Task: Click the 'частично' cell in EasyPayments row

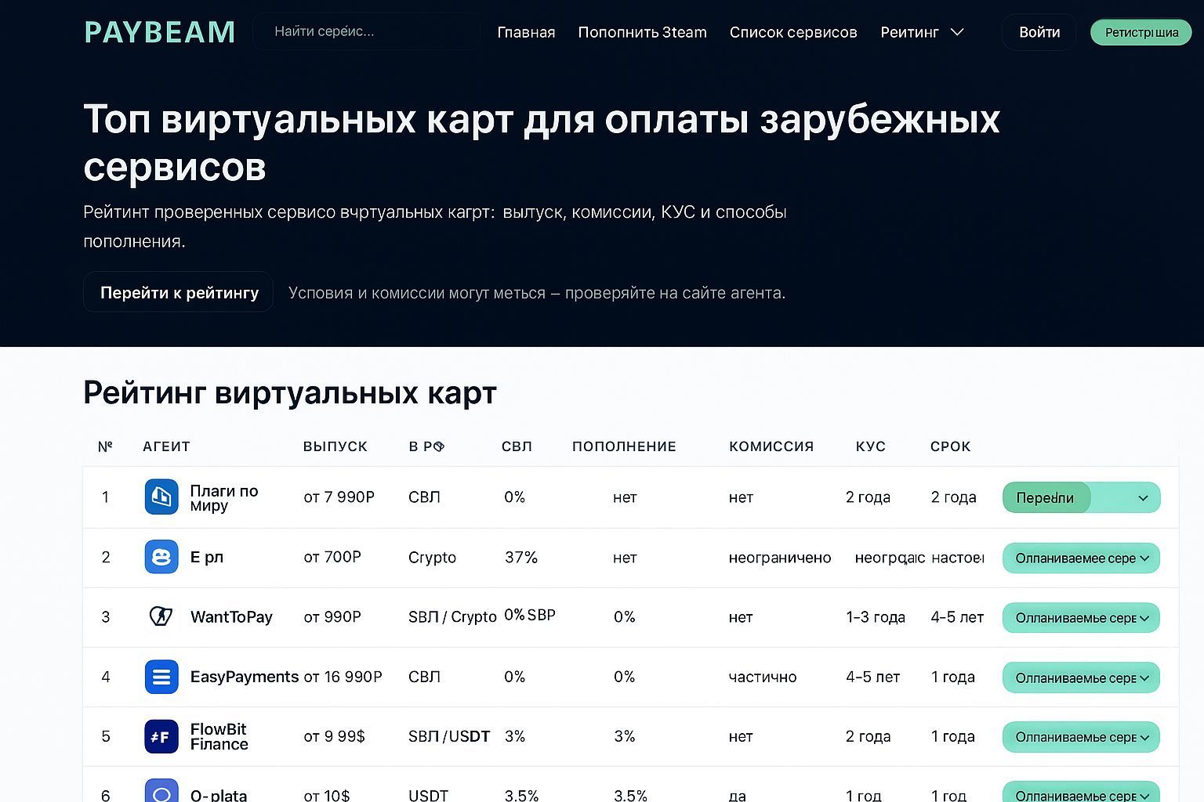Action: (x=763, y=677)
